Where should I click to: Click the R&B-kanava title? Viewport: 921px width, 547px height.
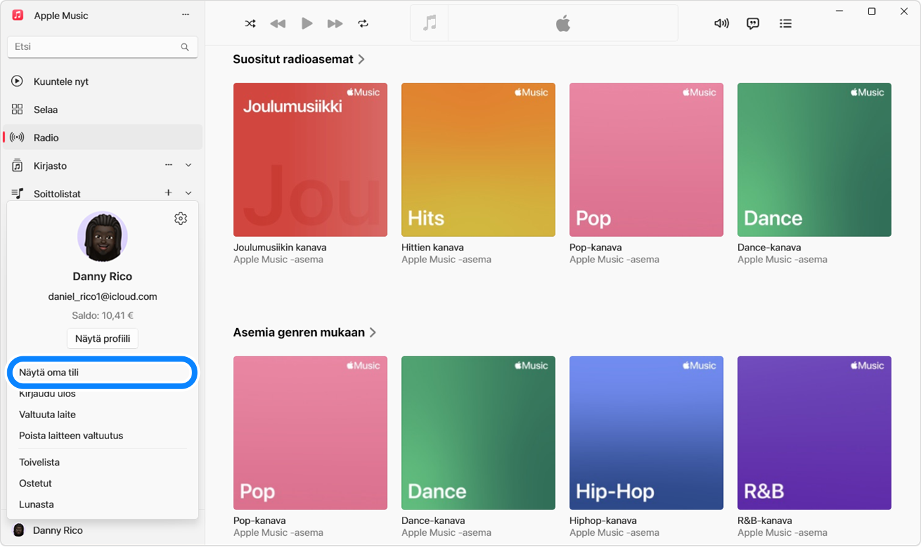pyautogui.click(x=764, y=521)
